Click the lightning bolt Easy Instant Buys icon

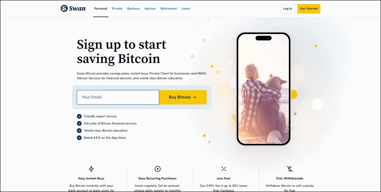(91, 169)
